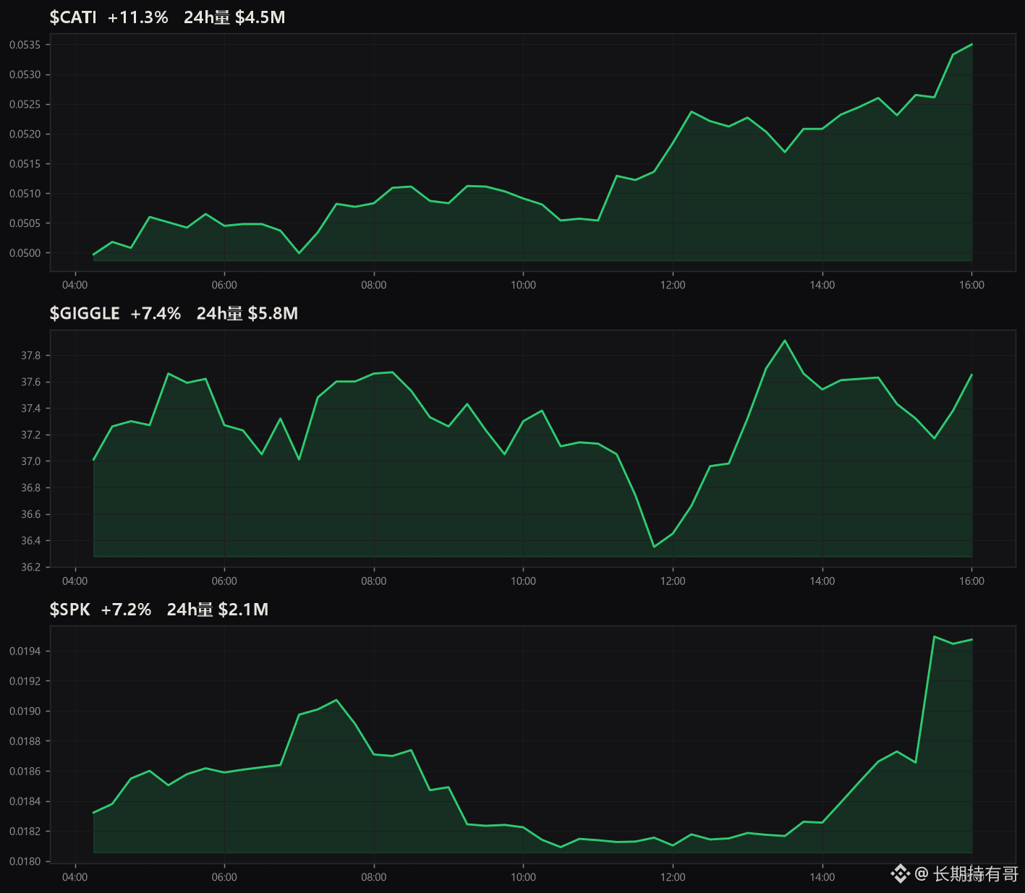1025x893 pixels.
Task: Click the 36.2 price axis label
Action: (x=30, y=567)
